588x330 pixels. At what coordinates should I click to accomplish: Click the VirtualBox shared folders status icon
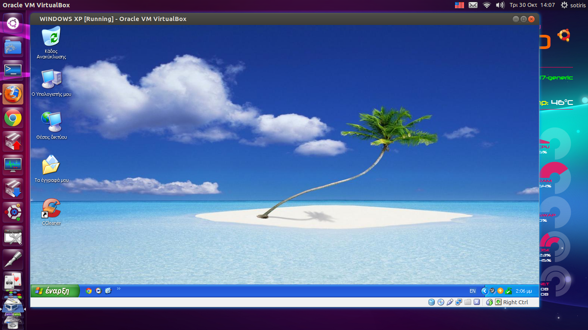(x=468, y=302)
